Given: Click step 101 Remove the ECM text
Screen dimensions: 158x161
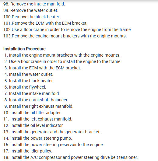Looking at the screenshot, I should [45, 23].
